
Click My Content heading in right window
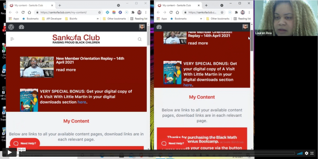pos(202,97)
